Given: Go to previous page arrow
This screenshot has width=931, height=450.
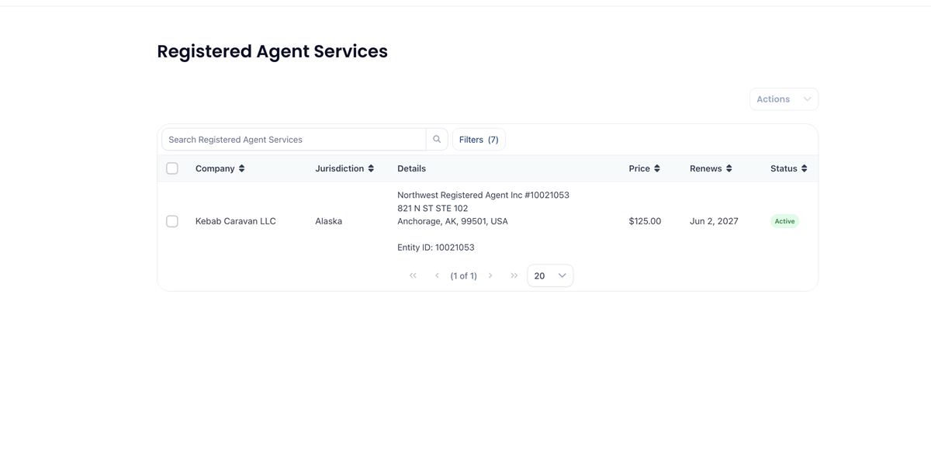Looking at the screenshot, I should point(437,275).
